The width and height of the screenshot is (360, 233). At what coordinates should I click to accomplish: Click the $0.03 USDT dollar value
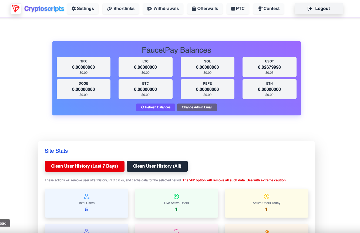click(x=270, y=73)
